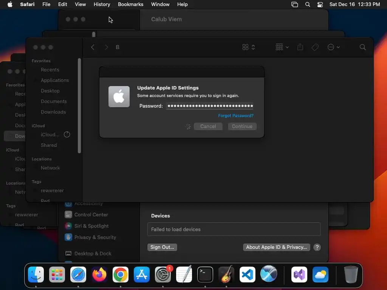Image resolution: width=387 pixels, height=290 pixels.
Task: Click the Forgot Password? link
Action: pos(236,116)
